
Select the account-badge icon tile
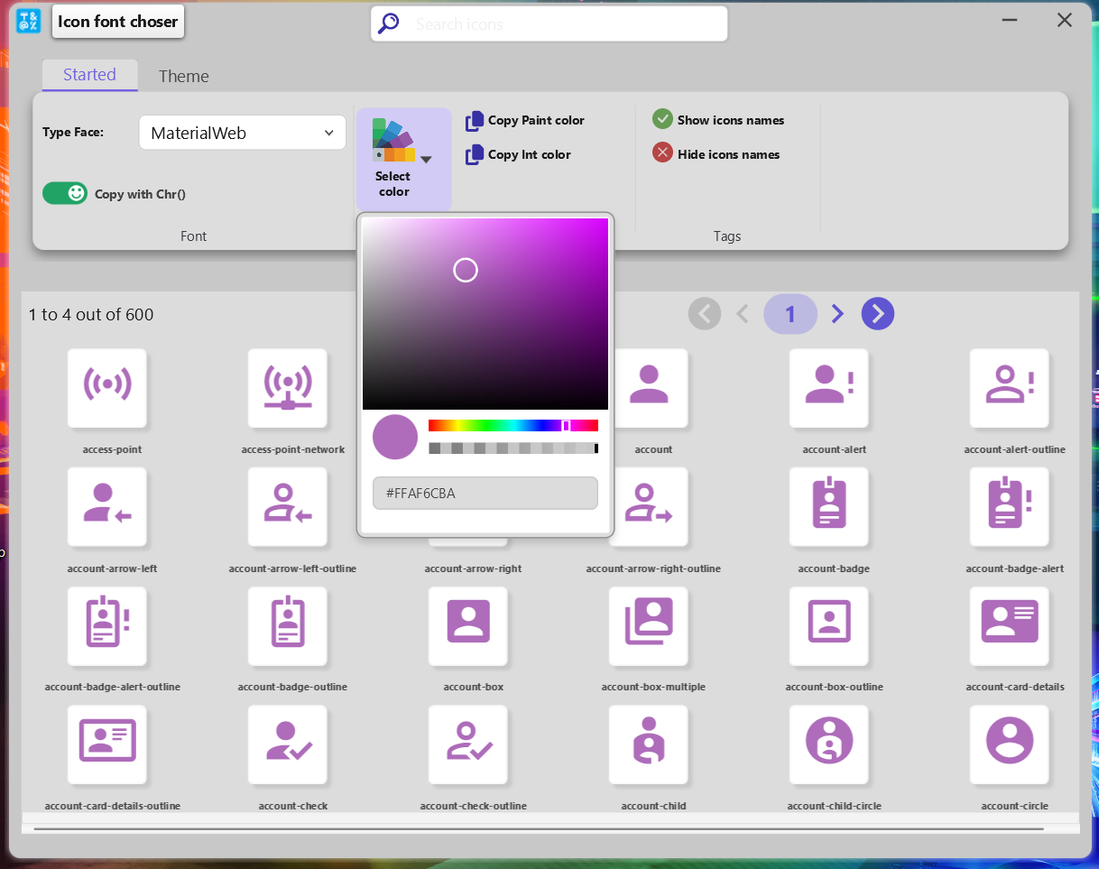tap(829, 507)
